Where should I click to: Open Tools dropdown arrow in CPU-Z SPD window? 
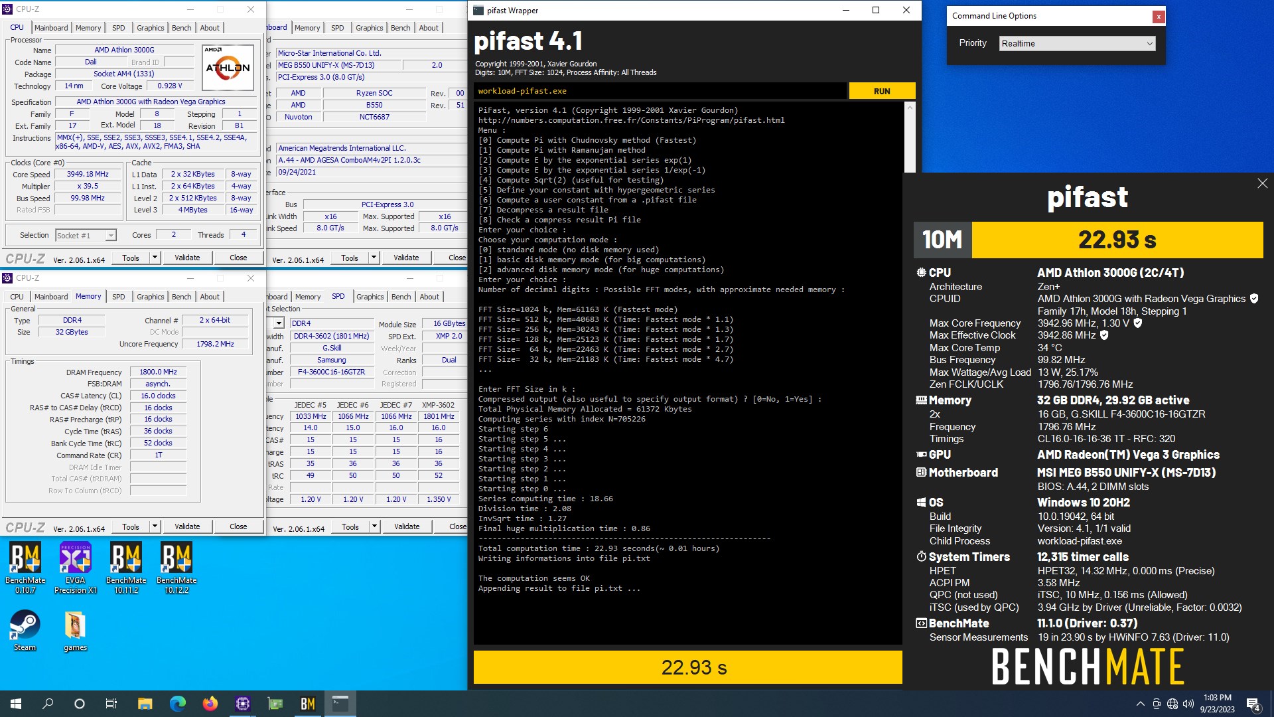(374, 526)
